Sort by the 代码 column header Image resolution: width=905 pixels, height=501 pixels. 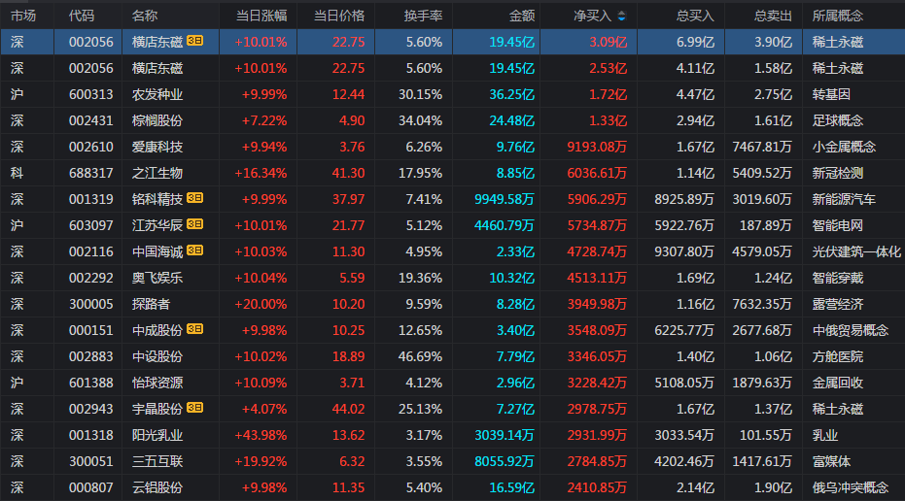point(82,17)
